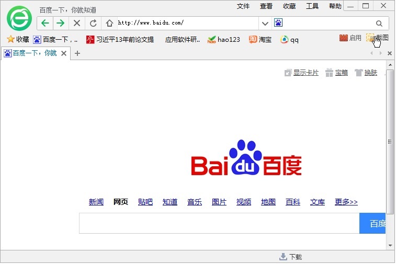Click the blue 百度 search button
The width and height of the screenshot is (396, 264).
pyautogui.click(x=372, y=223)
